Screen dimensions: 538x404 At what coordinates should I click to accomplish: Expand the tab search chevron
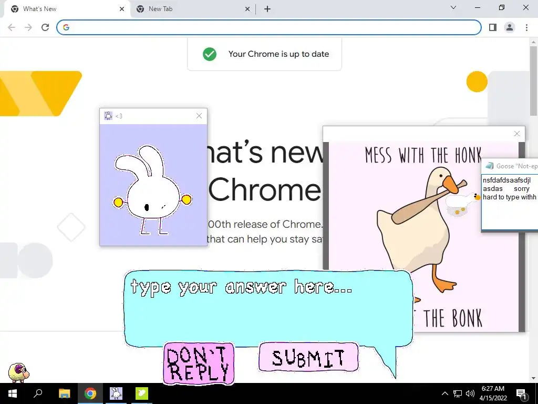(453, 7)
